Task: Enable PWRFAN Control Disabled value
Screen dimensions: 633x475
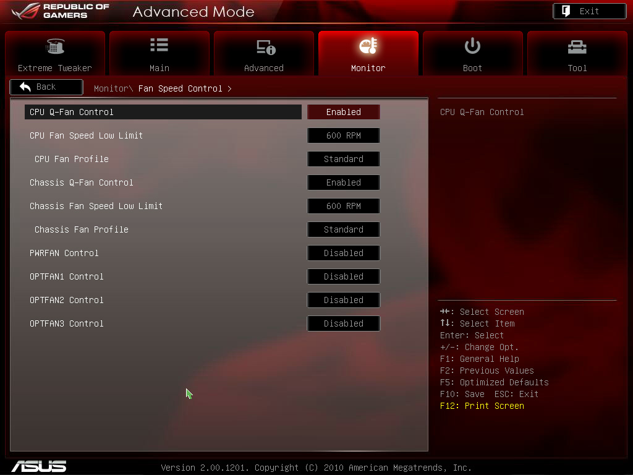Action: pos(343,253)
